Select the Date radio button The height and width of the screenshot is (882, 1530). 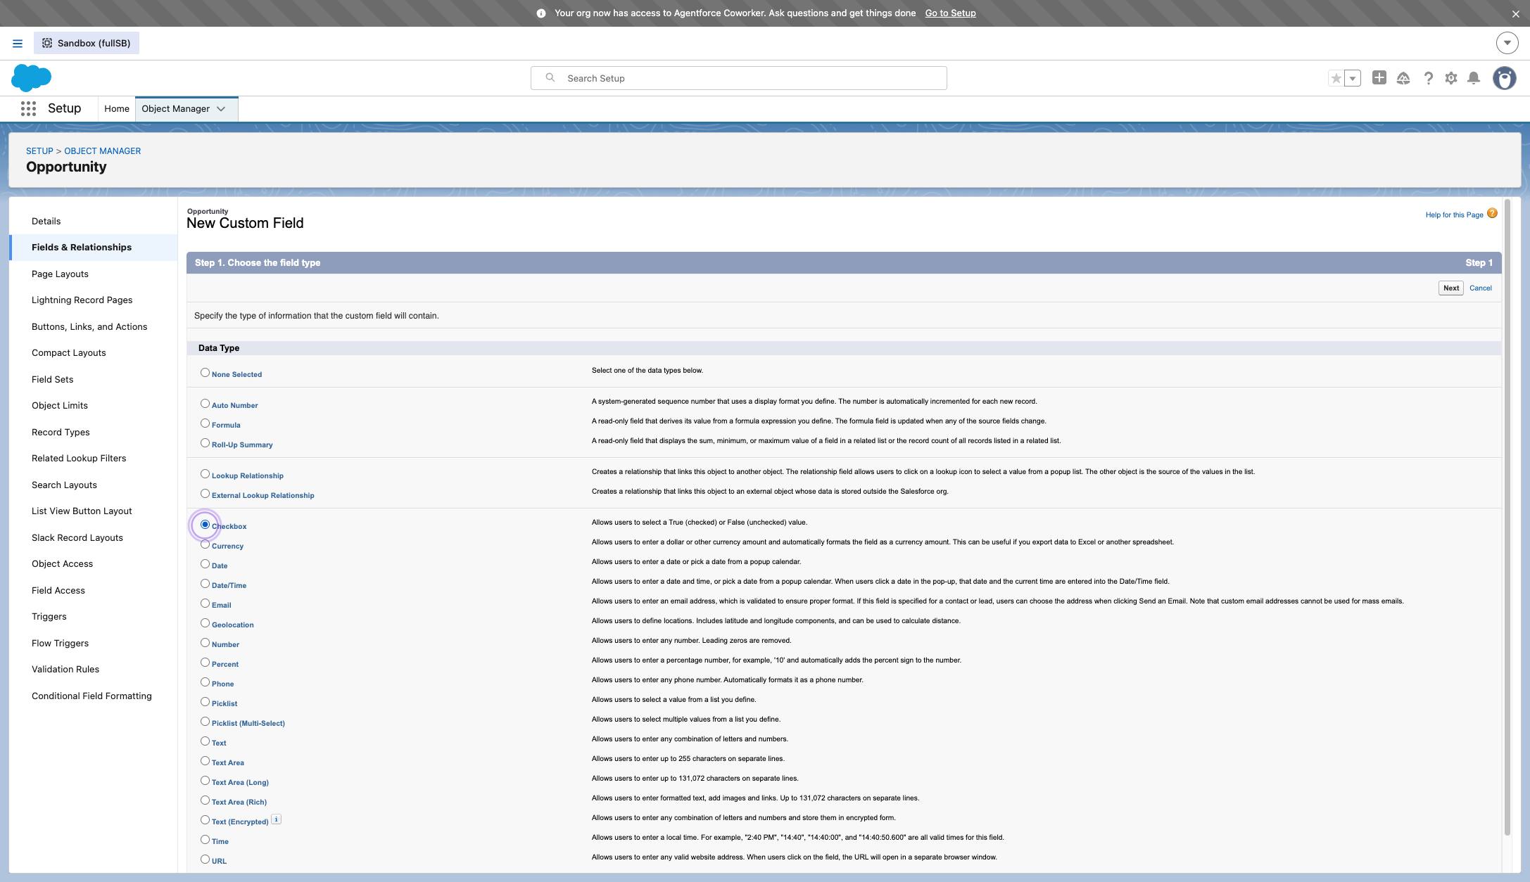205,564
